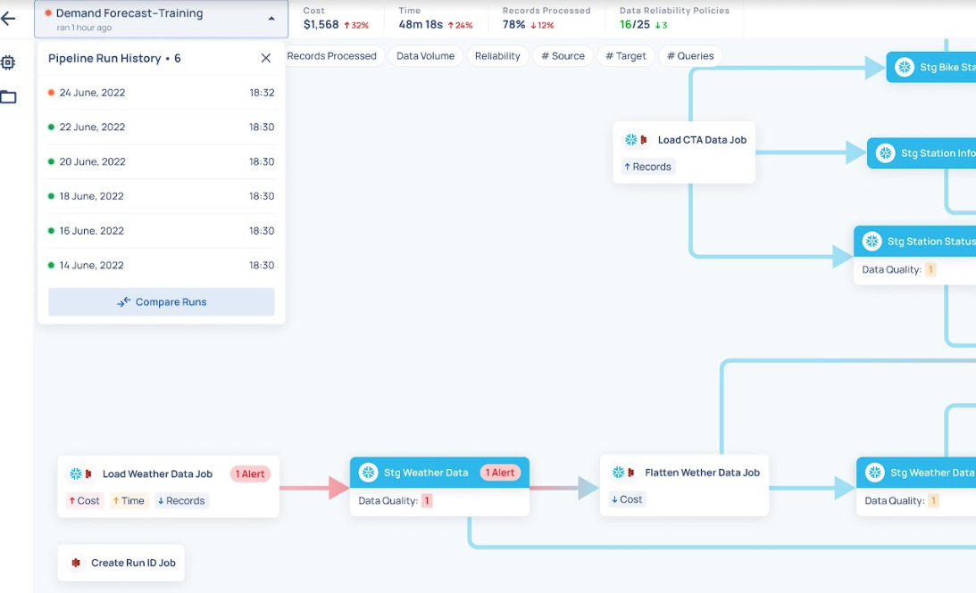Click the Time tag on Load Weather Data Job
The height and width of the screenshot is (593, 976).
[x=129, y=500]
